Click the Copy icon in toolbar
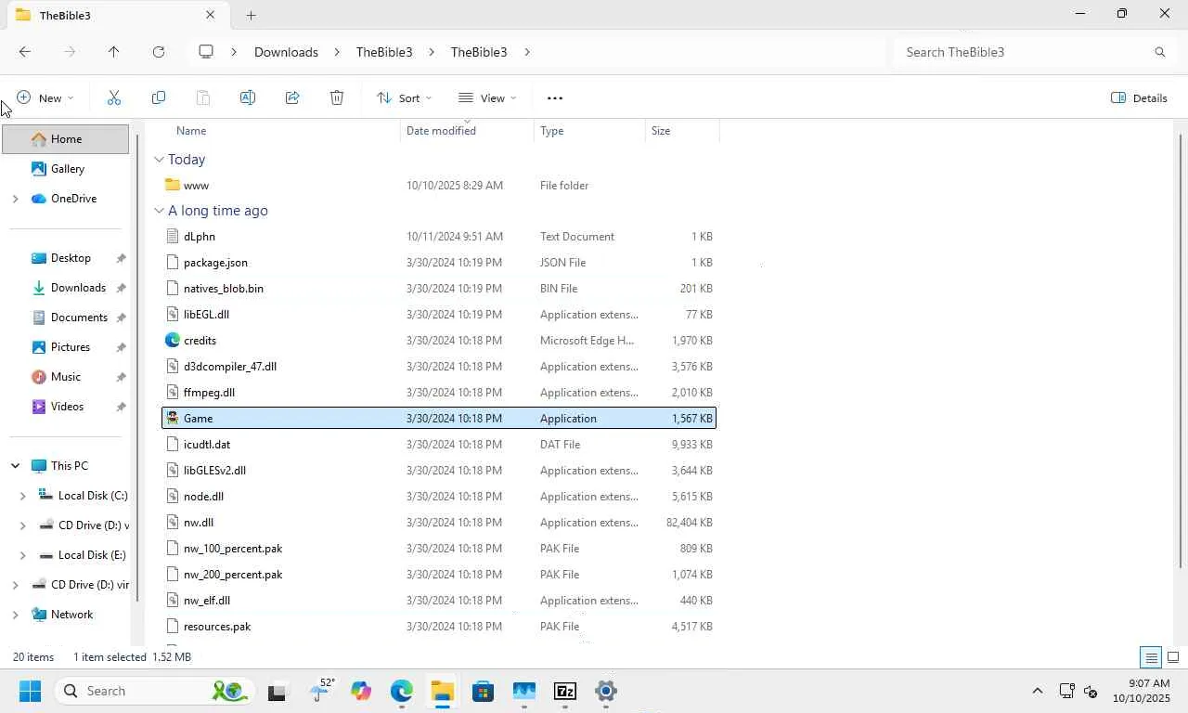This screenshot has width=1188, height=713. (x=159, y=97)
